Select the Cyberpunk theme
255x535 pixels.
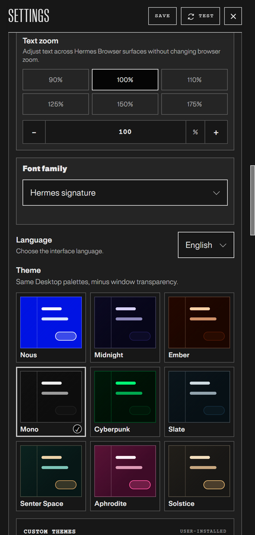point(125,402)
